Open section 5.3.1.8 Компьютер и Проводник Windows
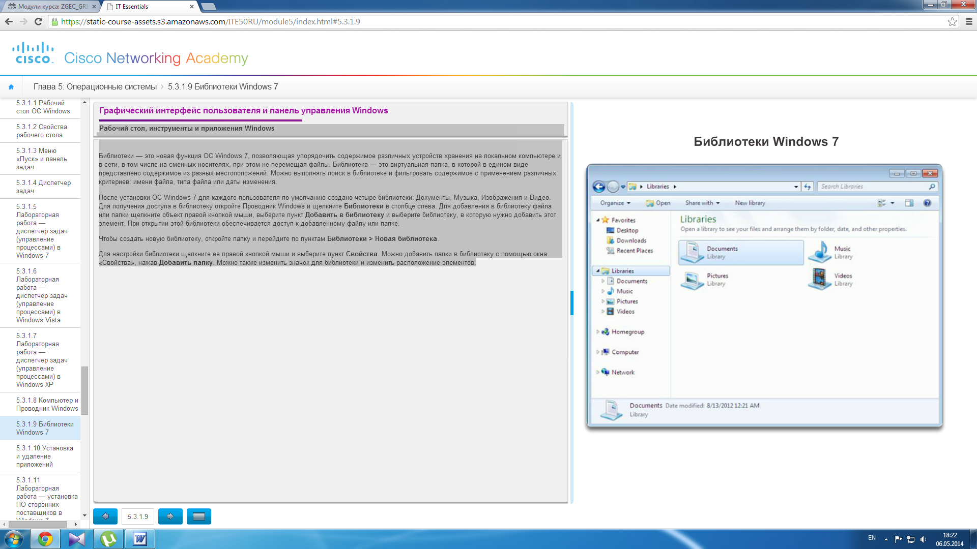This screenshot has height=549, width=977. pos(41,404)
